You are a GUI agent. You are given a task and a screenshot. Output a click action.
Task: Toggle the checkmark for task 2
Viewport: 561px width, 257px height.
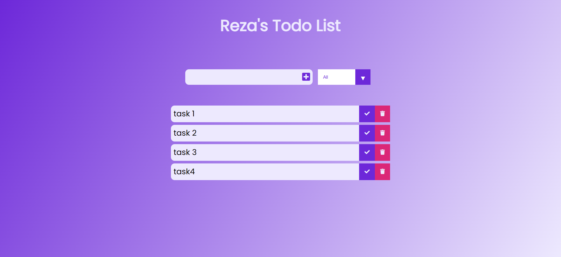click(x=367, y=133)
